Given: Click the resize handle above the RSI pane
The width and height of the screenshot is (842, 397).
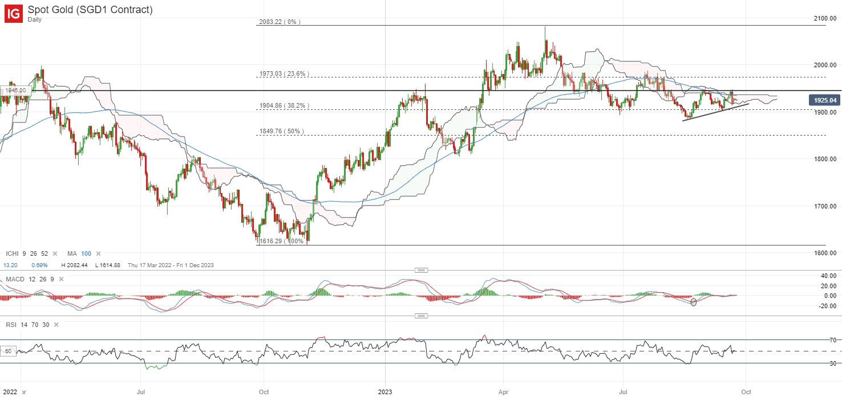Looking at the screenshot, I should (421, 316).
